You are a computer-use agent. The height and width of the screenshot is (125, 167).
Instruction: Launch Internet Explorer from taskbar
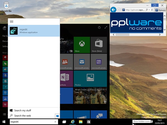[x=73, y=122]
